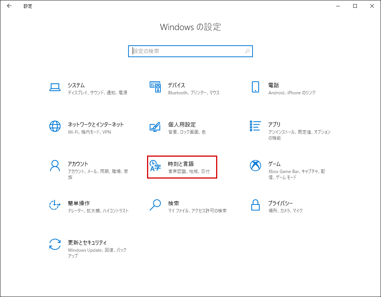This screenshot has width=381, height=297.
Task: Click the プライバシー padlock icon
Action: tap(255, 205)
